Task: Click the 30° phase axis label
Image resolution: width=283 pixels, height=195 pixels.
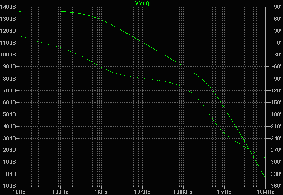Action: (x=278, y=31)
